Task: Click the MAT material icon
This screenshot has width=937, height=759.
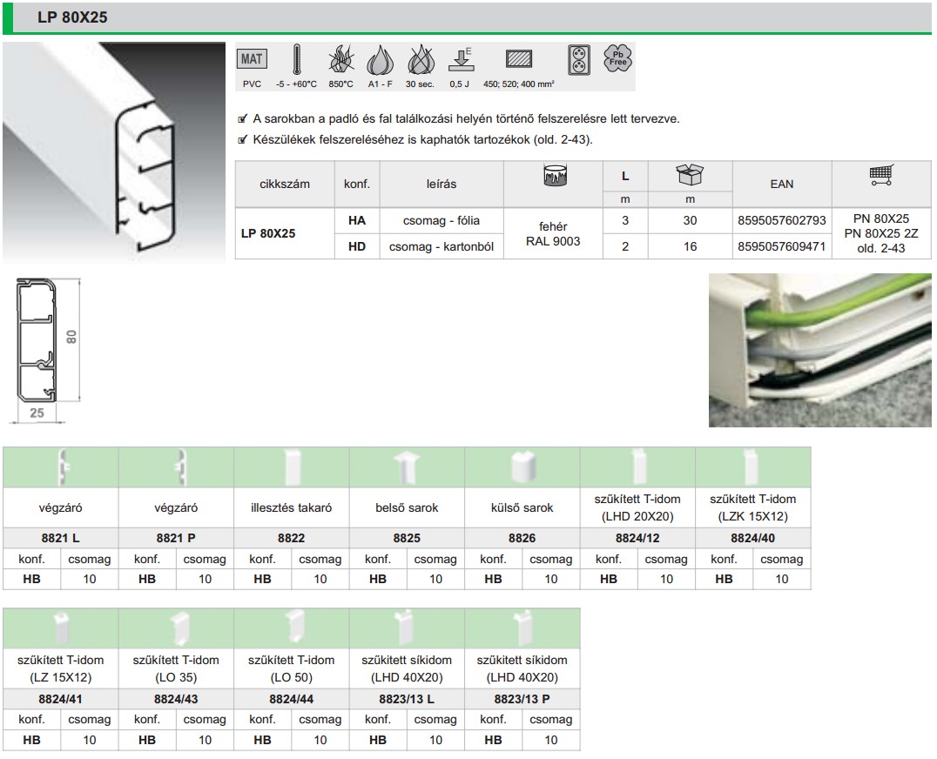Action: [253, 59]
